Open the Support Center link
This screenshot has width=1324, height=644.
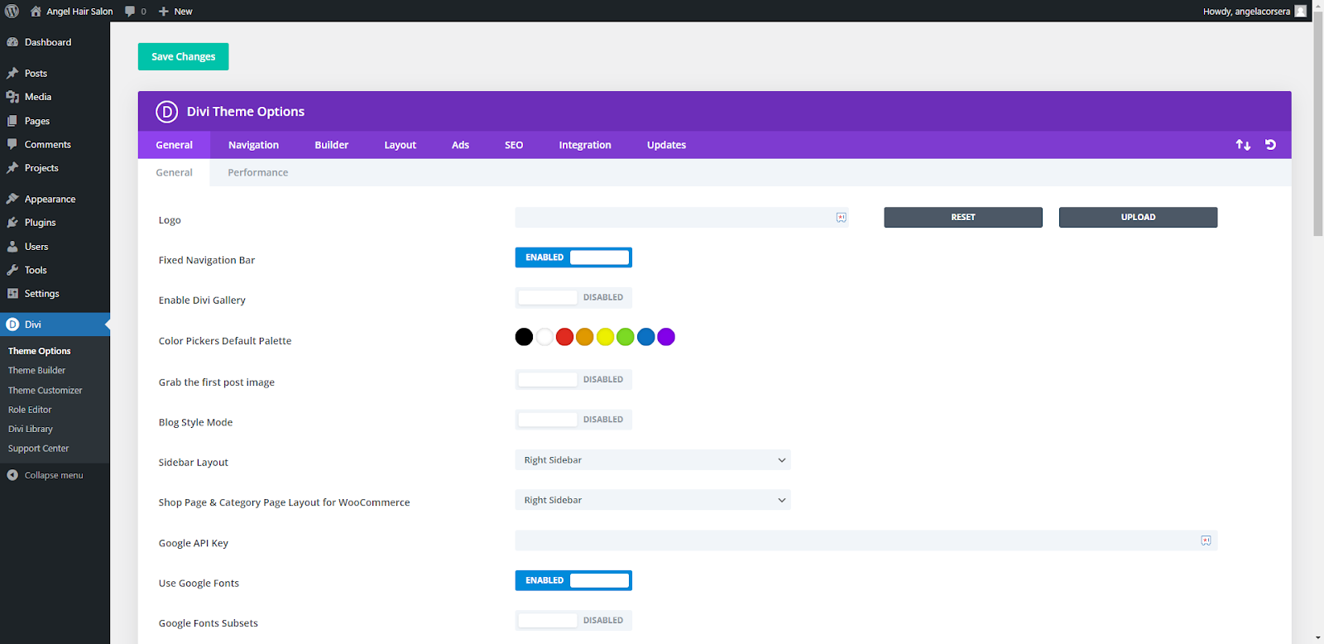tap(39, 449)
